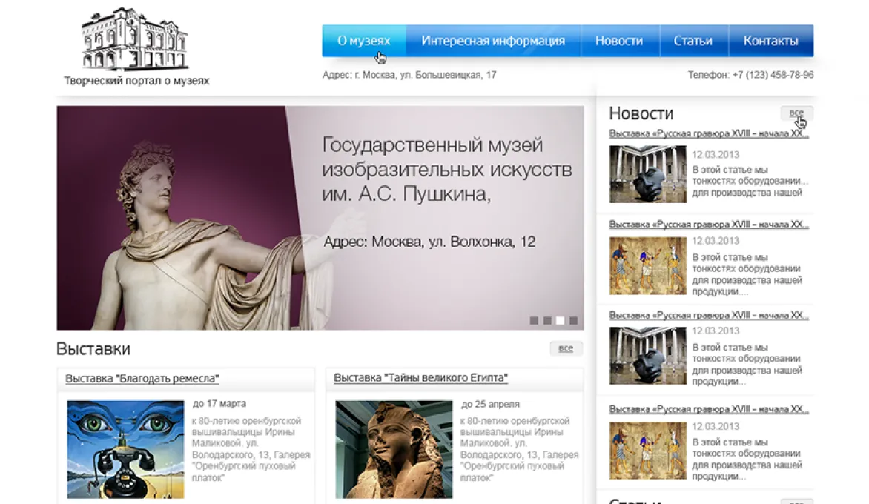Open 'Выставка "Благодать ремесла"' link

[142, 378]
